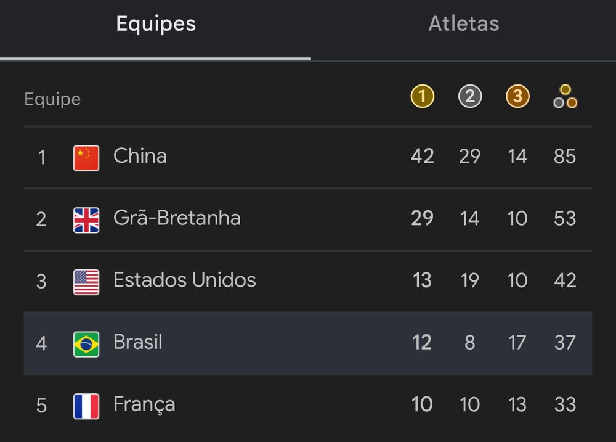
Task: Click the United States flag icon
Action: (86, 282)
